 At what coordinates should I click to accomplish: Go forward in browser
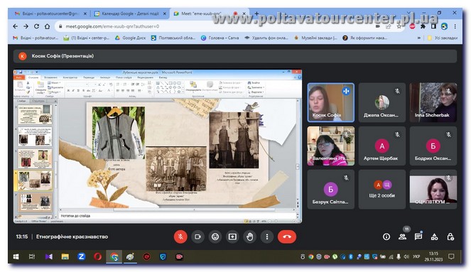pyautogui.click(x=26, y=26)
